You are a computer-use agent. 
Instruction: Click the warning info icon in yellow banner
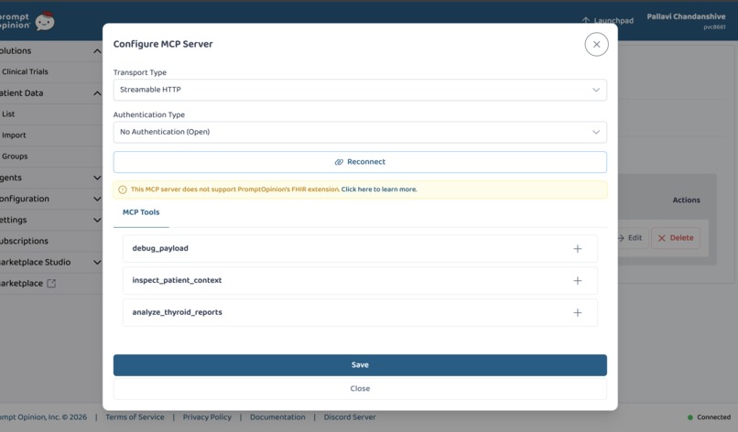click(x=123, y=189)
